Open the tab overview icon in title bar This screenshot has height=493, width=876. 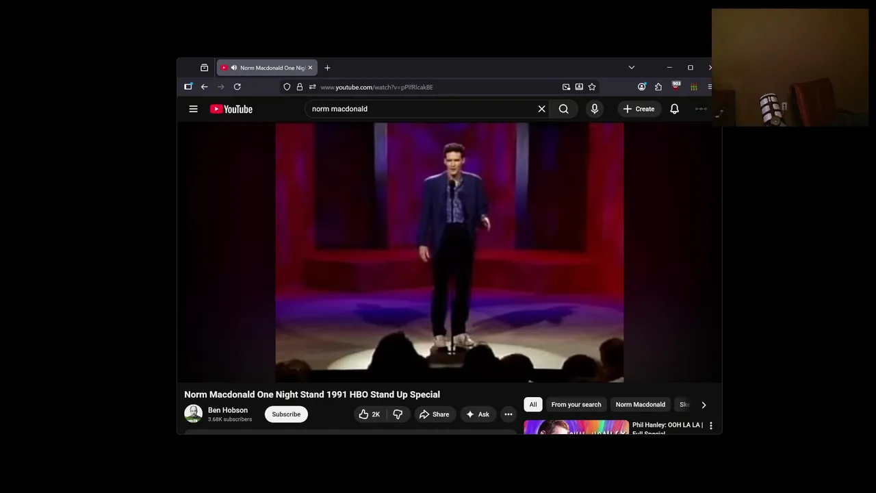coord(204,68)
